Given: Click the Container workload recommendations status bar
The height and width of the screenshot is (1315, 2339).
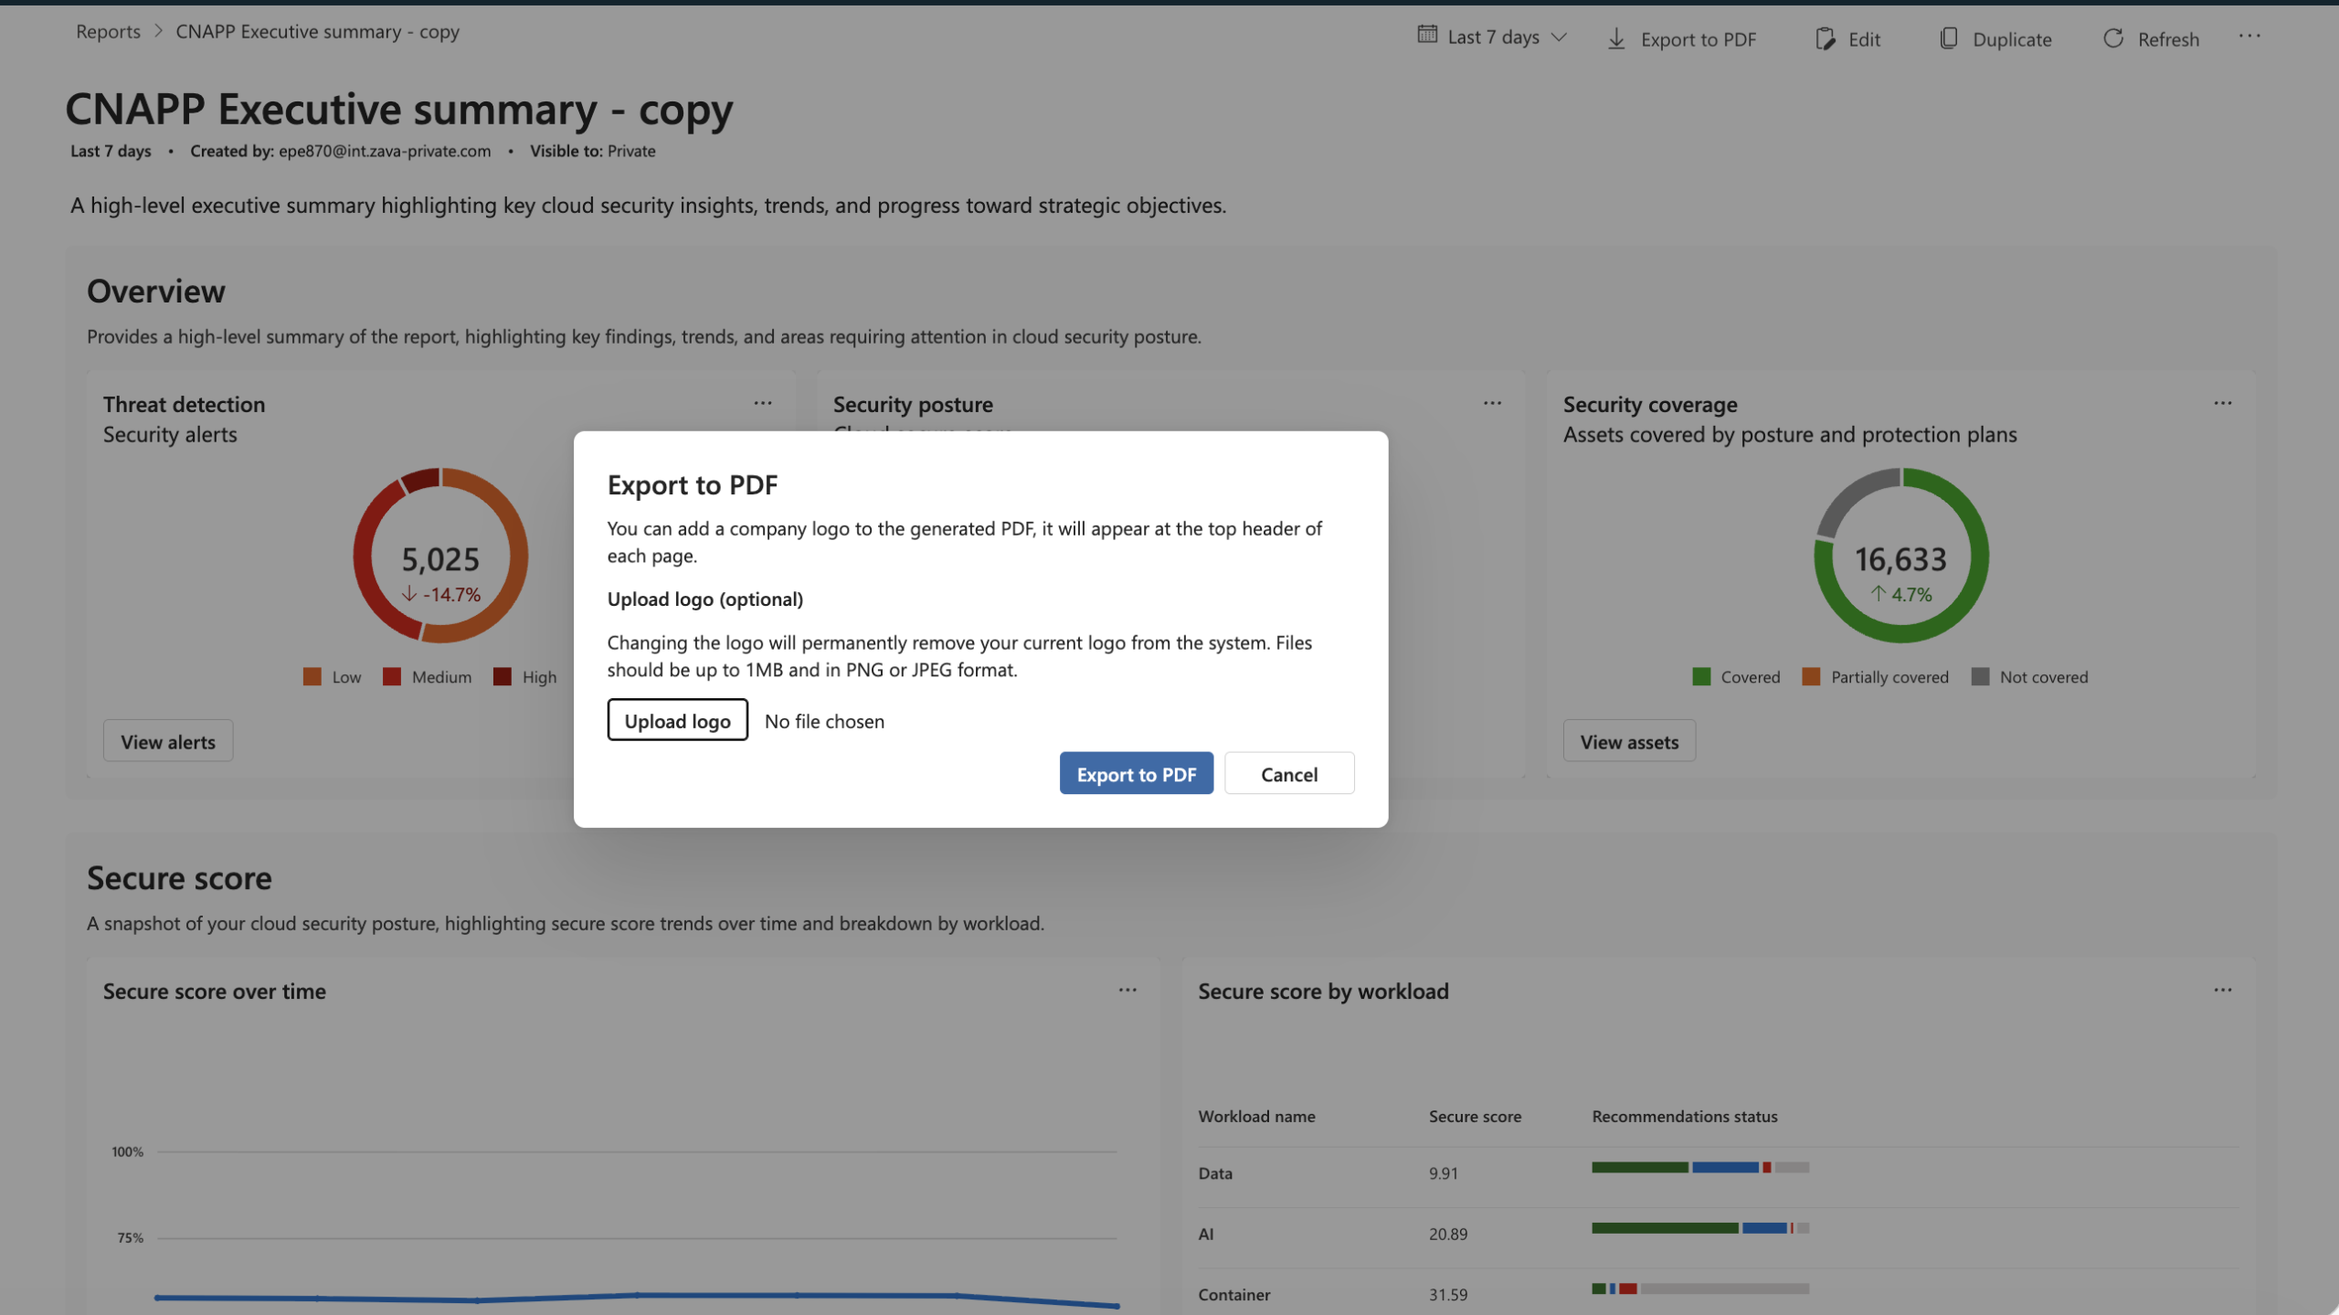Looking at the screenshot, I should tap(1700, 1288).
